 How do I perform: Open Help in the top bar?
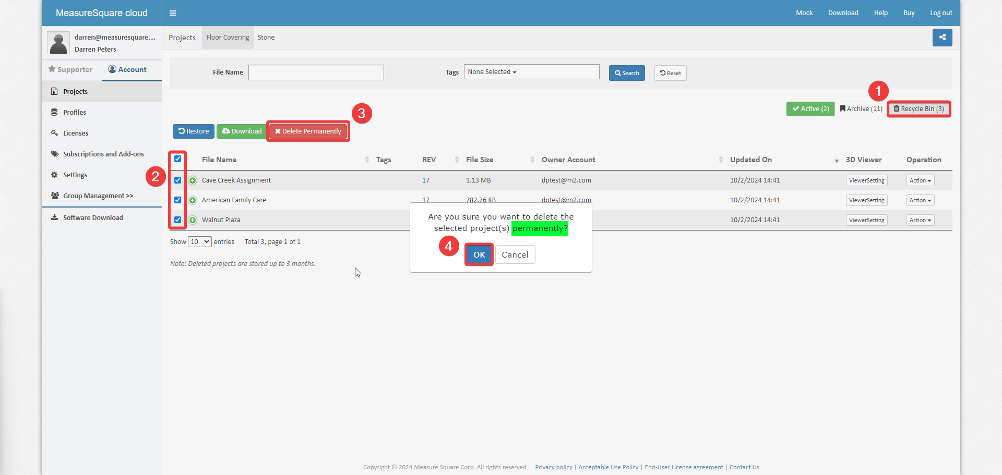coord(881,13)
